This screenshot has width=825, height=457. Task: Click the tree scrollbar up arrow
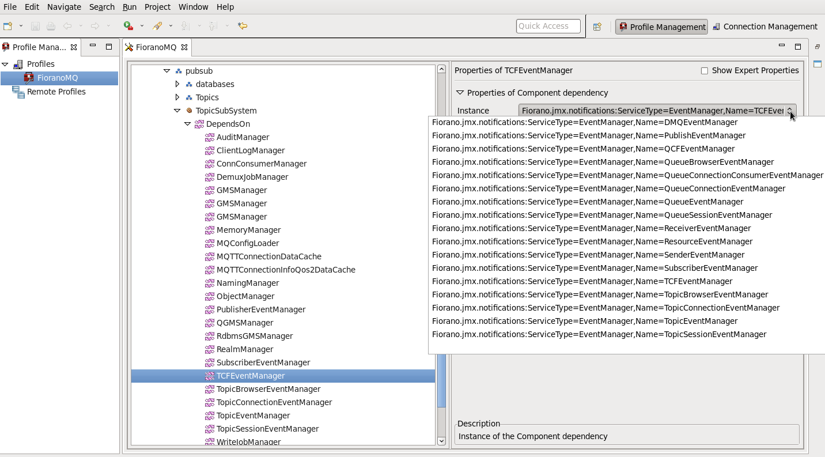(442, 69)
